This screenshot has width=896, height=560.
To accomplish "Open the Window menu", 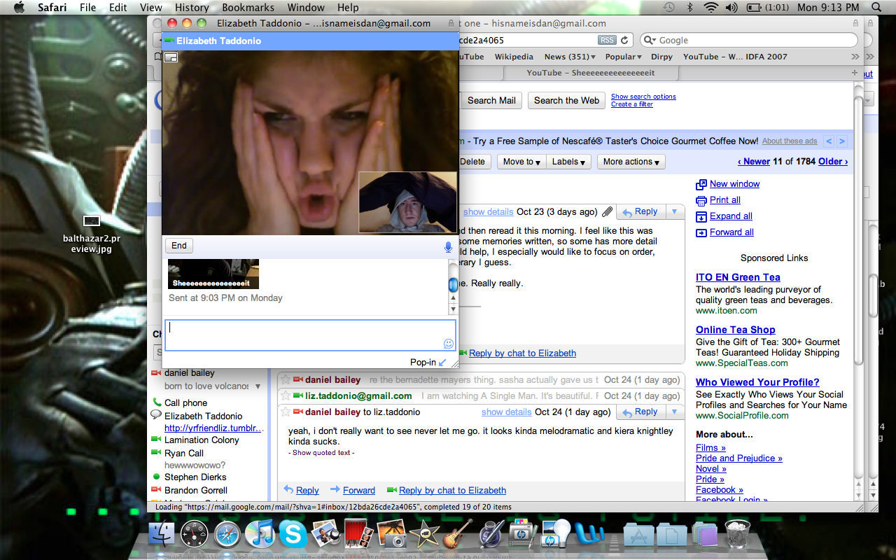I will click(x=306, y=8).
